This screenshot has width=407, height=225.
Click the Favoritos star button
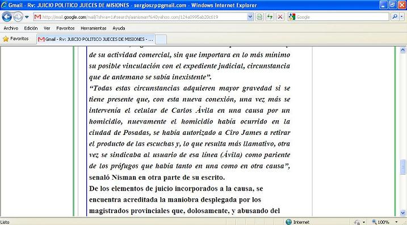pyautogui.click(x=15, y=39)
